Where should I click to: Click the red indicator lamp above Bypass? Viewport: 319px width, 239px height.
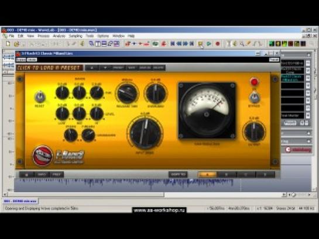254,82
